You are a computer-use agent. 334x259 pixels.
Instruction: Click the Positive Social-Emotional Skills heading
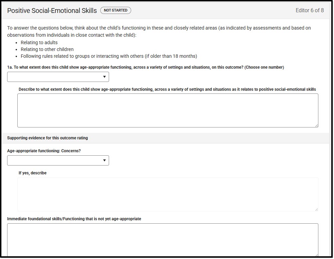click(x=52, y=11)
